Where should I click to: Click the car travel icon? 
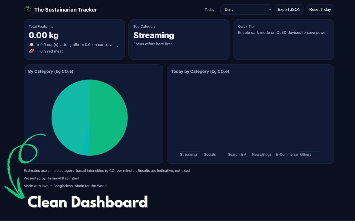76,45
